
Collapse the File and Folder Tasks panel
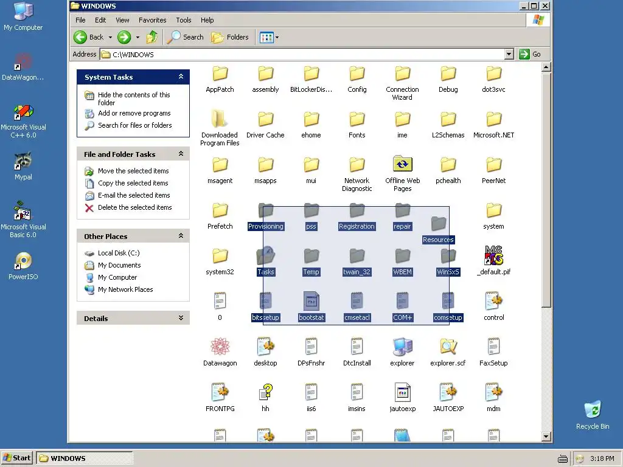click(x=181, y=154)
